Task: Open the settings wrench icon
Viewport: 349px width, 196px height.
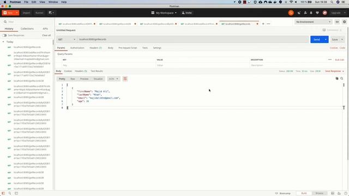Action: 305,13
